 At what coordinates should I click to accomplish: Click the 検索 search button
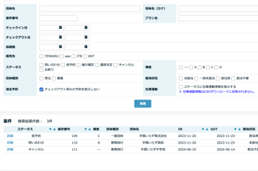(x=143, y=103)
